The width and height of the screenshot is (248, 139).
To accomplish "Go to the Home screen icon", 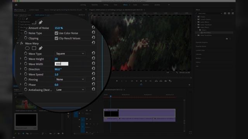I will pyautogui.click(x=16, y=5).
